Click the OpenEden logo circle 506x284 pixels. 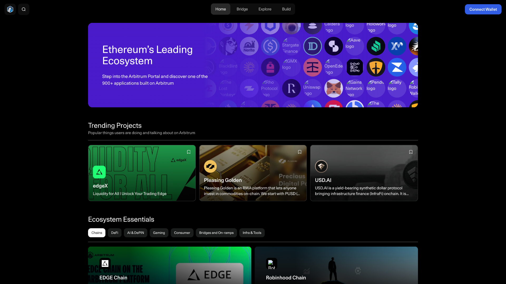(x=334, y=67)
